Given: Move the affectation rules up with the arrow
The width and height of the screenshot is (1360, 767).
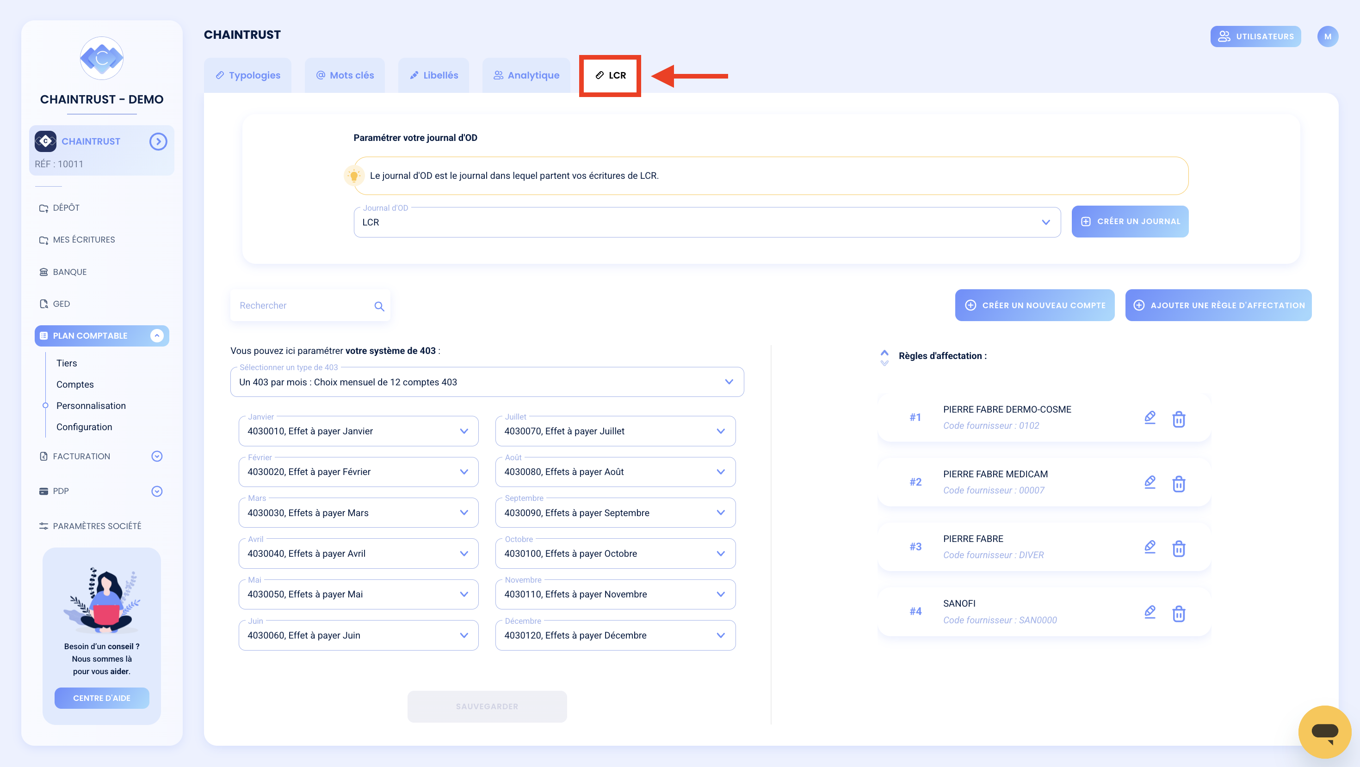Looking at the screenshot, I should (x=884, y=352).
